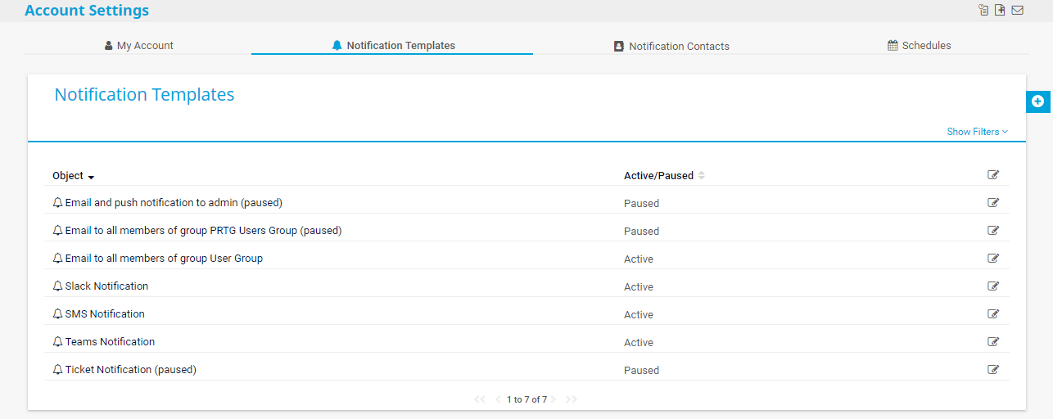Click the clock-list icon in the header
Viewport: 1053px width, 419px height.
(983, 11)
